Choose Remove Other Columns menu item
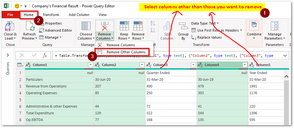 122,52
